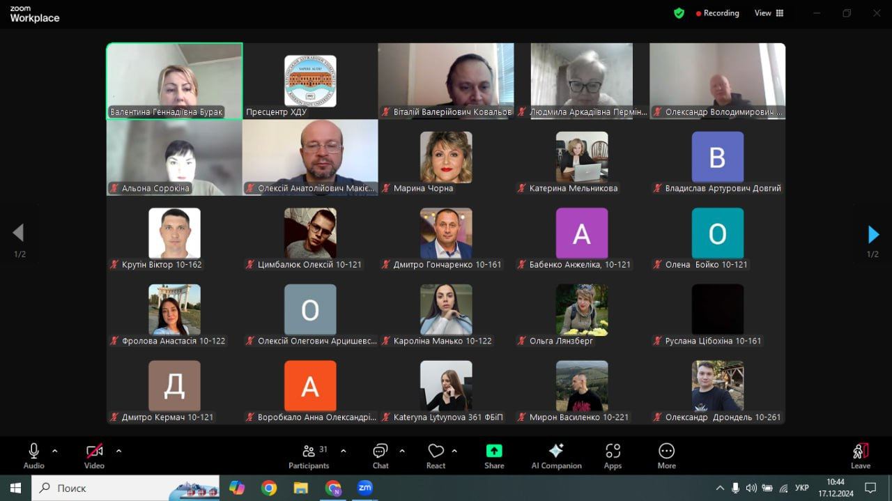Expand the video options caret
892x501 pixels.
[x=118, y=451]
